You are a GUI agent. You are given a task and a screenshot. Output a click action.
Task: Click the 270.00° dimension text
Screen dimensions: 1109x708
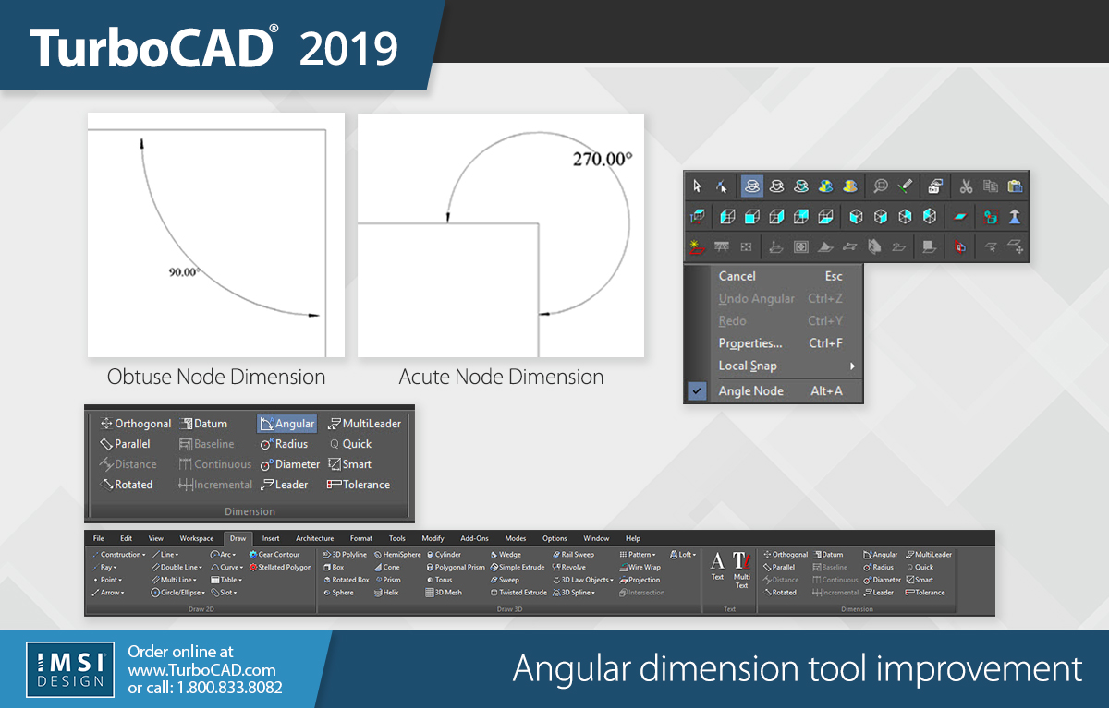[603, 159]
